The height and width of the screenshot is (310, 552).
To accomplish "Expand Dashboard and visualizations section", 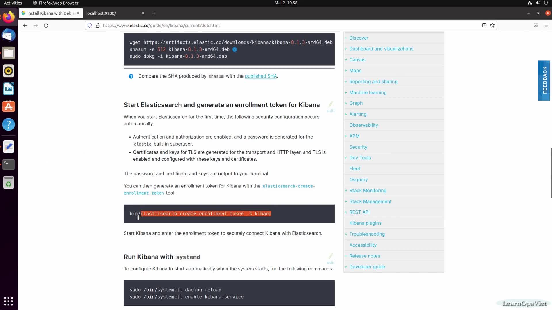I will click(x=346, y=49).
